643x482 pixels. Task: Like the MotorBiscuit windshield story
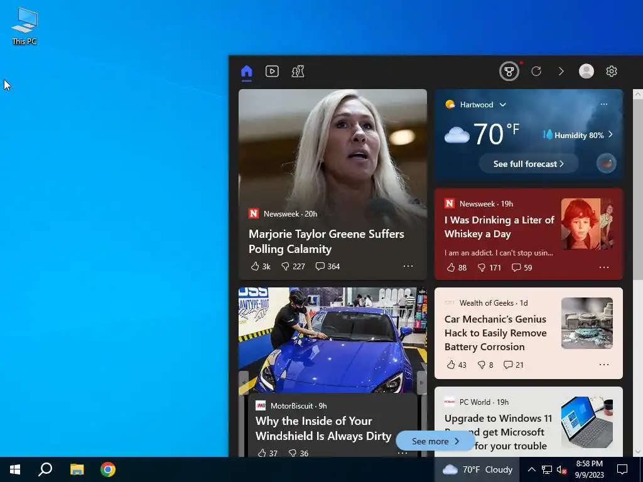click(267, 453)
